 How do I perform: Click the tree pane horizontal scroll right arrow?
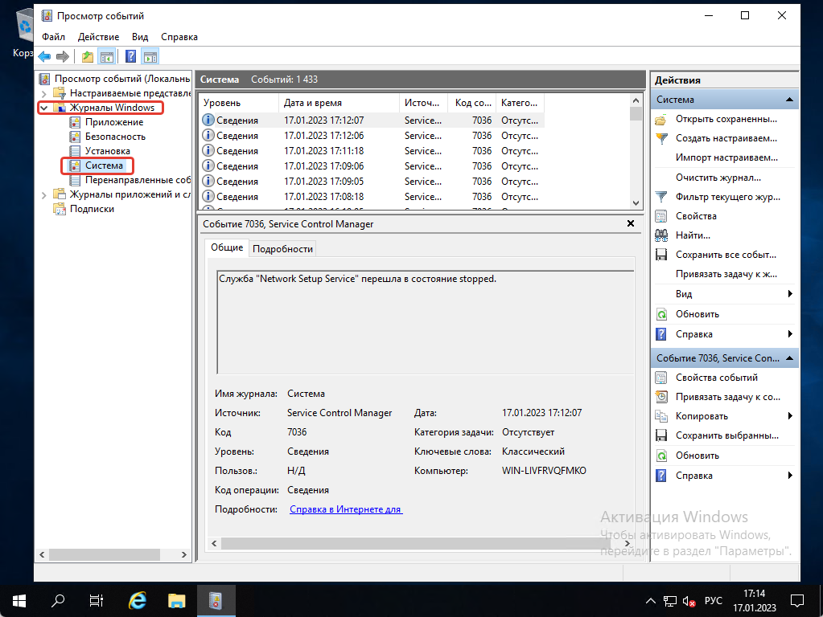pyautogui.click(x=183, y=554)
